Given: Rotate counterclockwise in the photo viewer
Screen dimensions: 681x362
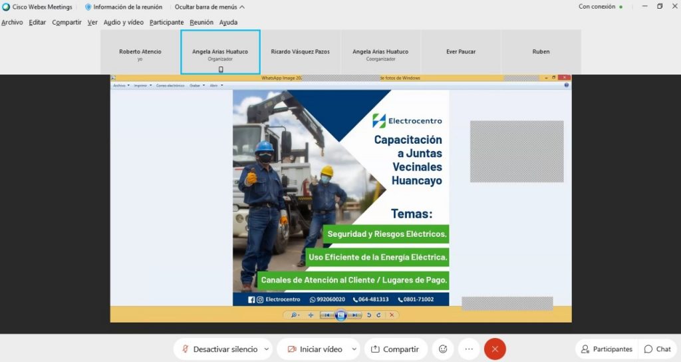Looking at the screenshot, I should coord(369,315).
